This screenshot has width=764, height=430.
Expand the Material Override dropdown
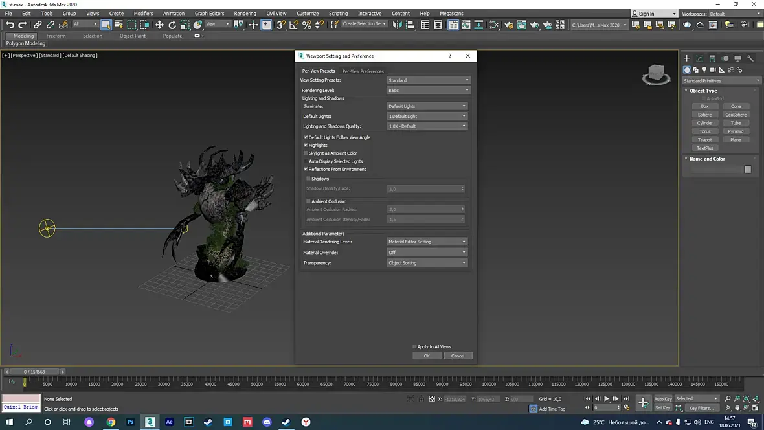427,252
